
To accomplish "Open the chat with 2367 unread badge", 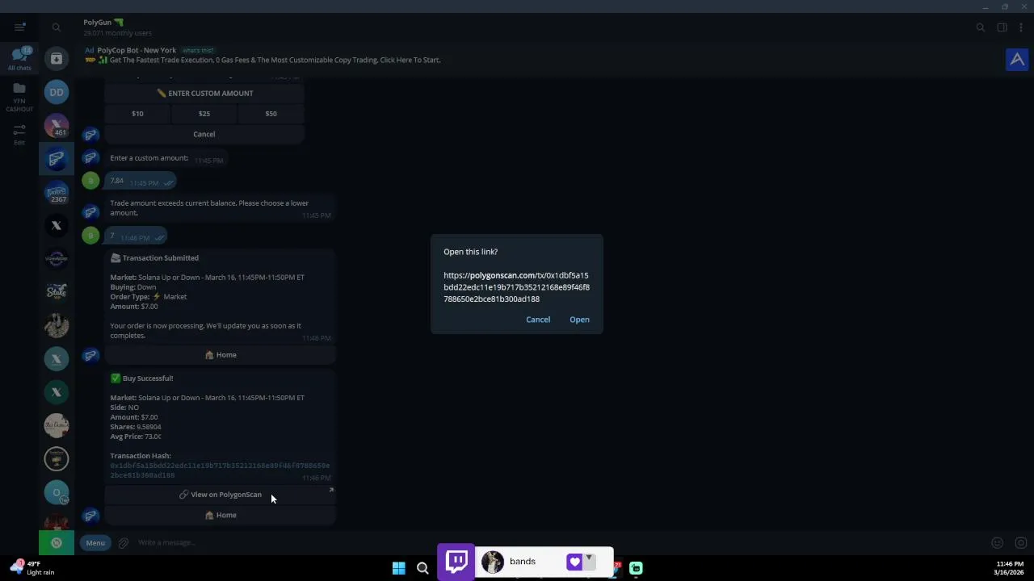I will click(57, 194).
